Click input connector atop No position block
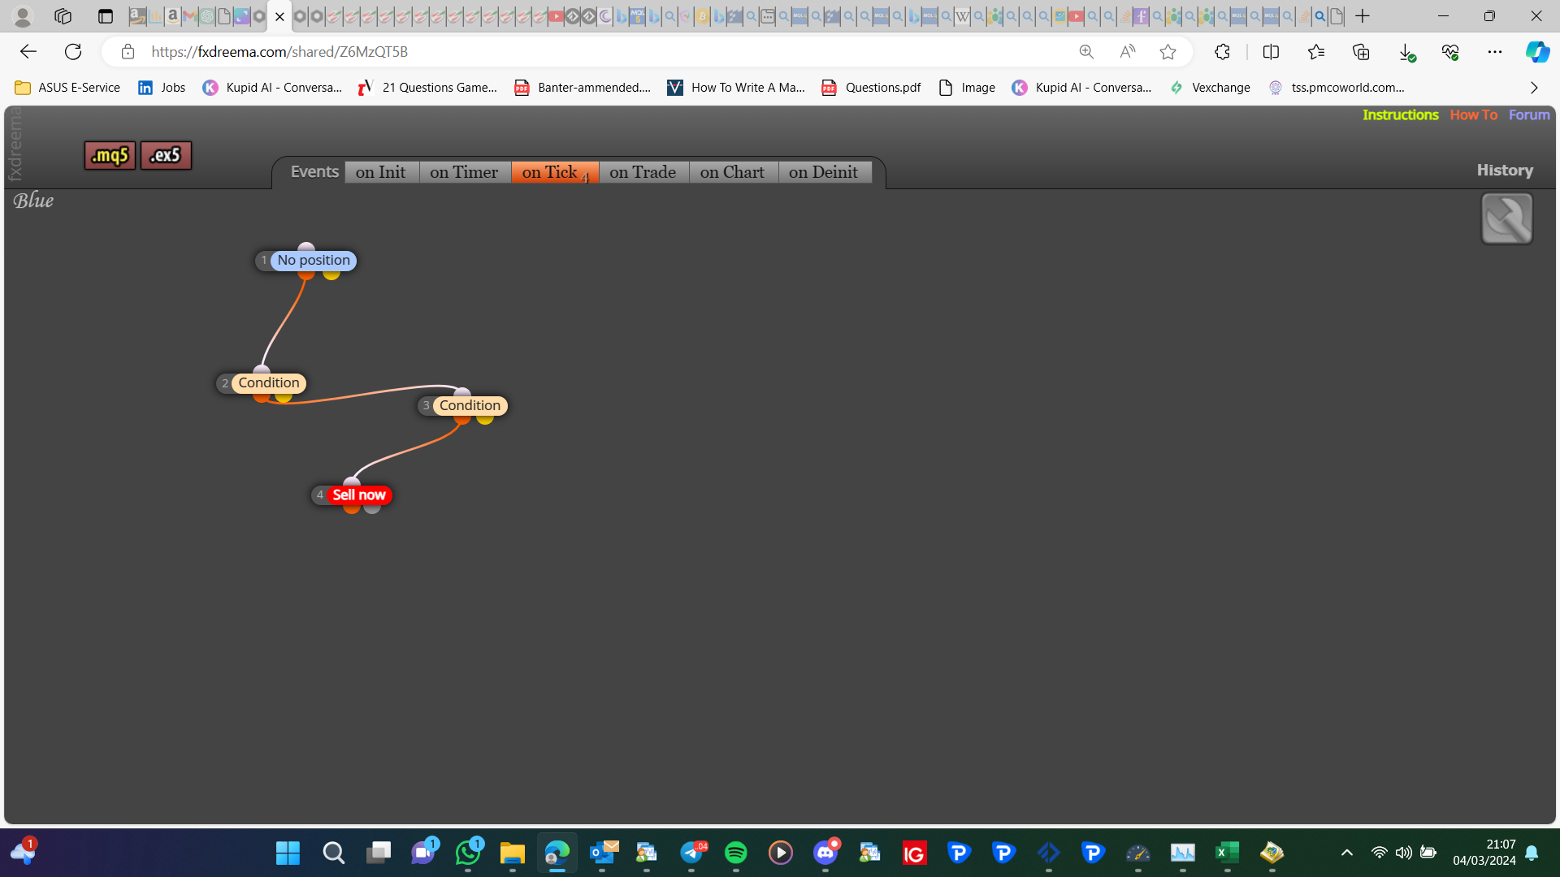 point(306,248)
